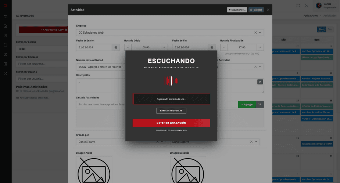Open the Filtrar por Estado dropdown

pyautogui.click(x=42, y=49)
